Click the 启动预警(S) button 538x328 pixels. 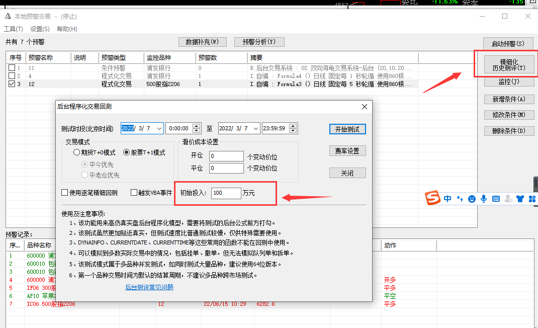click(x=508, y=44)
